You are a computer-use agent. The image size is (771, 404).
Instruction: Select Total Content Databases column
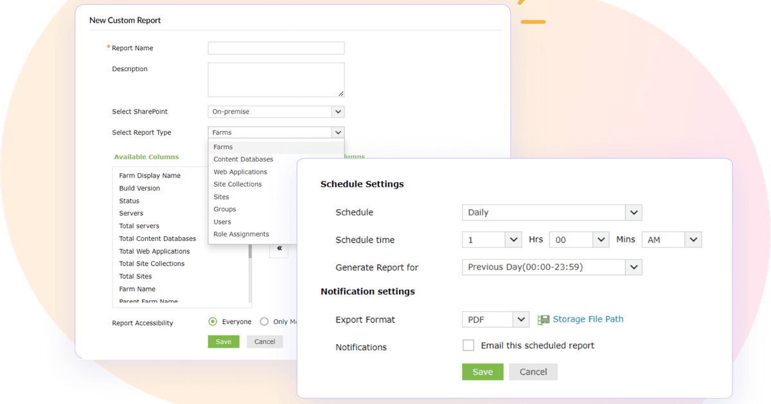click(x=157, y=239)
